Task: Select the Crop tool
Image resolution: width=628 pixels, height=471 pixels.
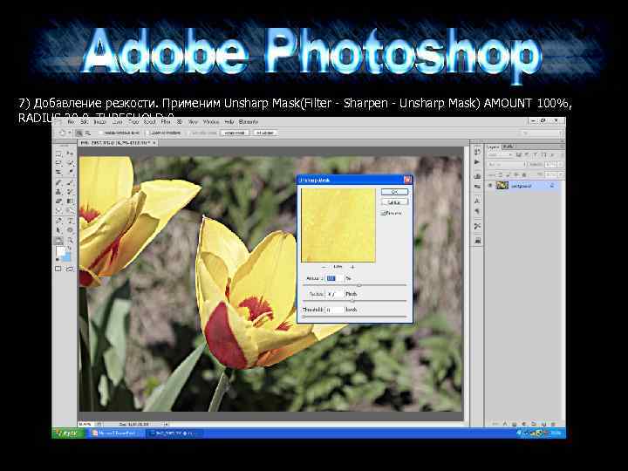Action: coord(59,172)
